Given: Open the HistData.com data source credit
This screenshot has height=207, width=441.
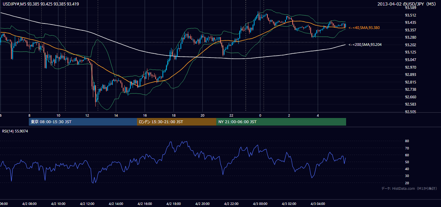Looking at the screenshot, I should [409, 188].
